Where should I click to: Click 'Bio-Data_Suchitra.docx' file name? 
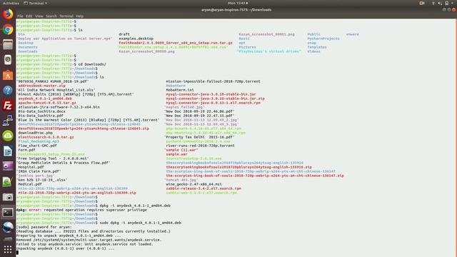[x=41, y=111]
